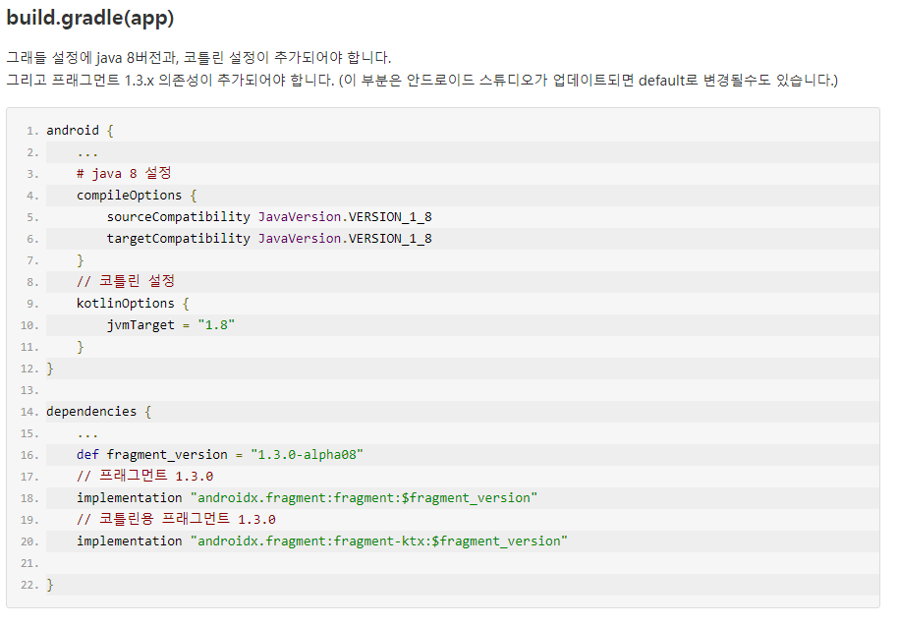Click the ellipsis on line 2
The height and width of the screenshot is (626, 899).
(87, 153)
